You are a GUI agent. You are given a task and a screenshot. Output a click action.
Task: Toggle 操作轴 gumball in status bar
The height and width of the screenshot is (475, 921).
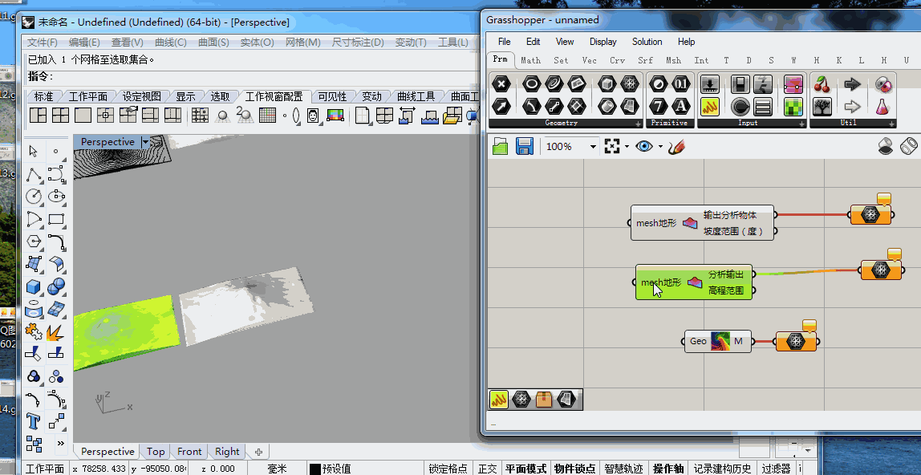(668, 469)
